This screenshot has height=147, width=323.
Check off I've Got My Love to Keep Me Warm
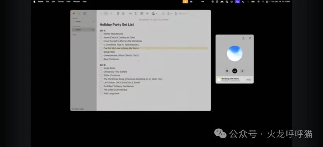(101, 48)
